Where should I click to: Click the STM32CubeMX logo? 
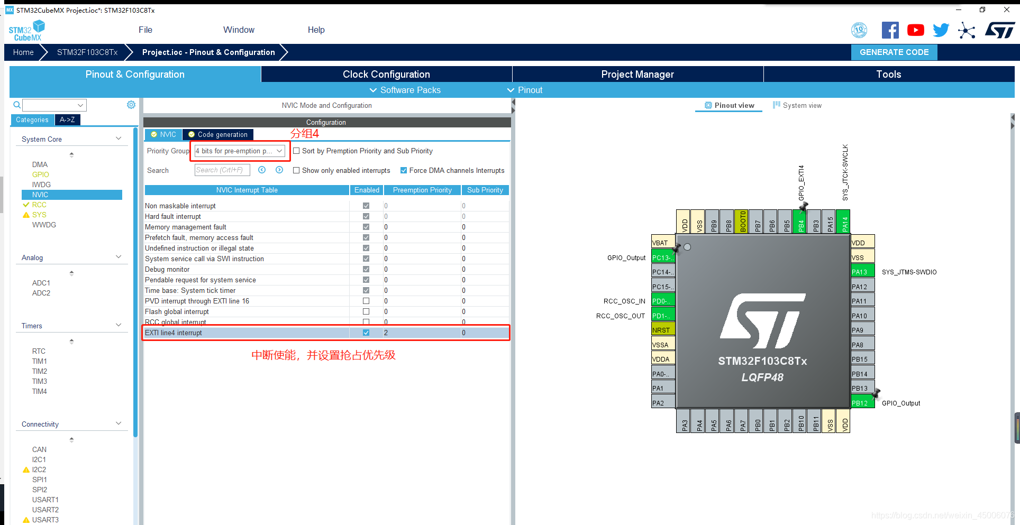pos(27,30)
